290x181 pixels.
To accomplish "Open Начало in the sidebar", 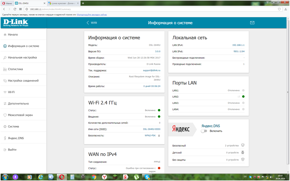I will click(x=13, y=35).
